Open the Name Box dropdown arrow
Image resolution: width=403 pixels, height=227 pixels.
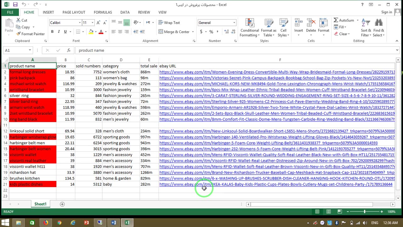[x=30, y=50]
